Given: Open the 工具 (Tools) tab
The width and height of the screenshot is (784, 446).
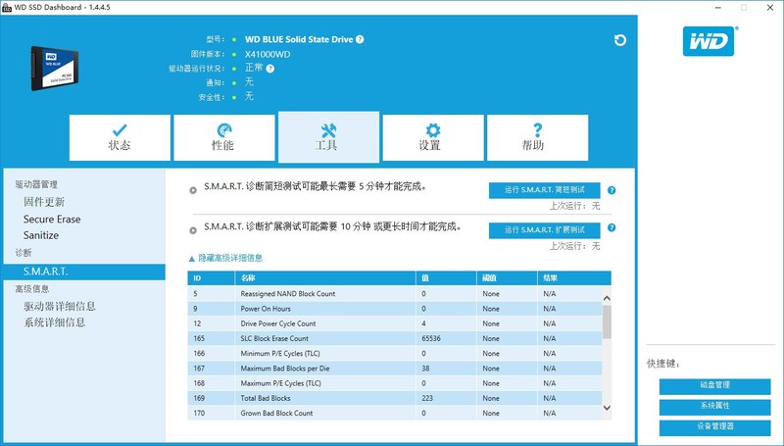Looking at the screenshot, I should pos(328,137).
